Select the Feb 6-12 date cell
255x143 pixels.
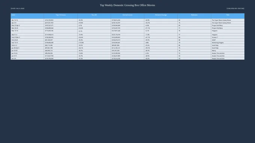27,45
